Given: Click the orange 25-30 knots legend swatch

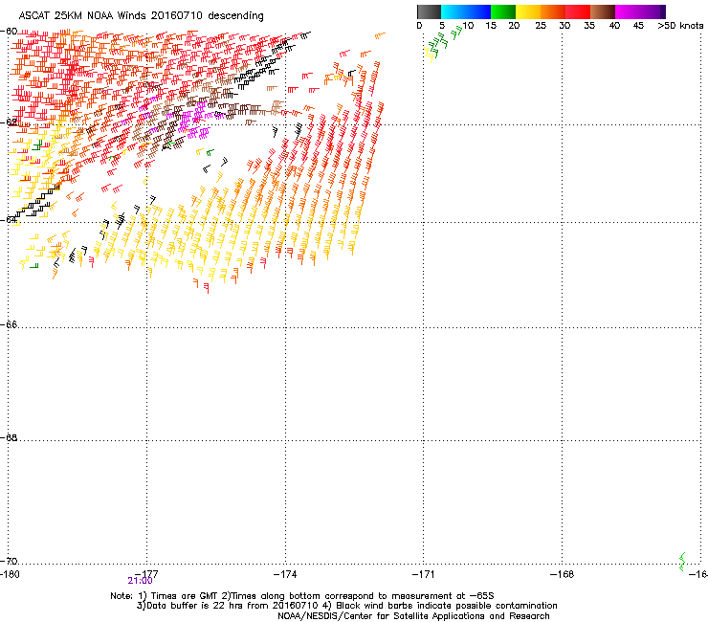Looking at the screenshot, I should tap(553, 11).
